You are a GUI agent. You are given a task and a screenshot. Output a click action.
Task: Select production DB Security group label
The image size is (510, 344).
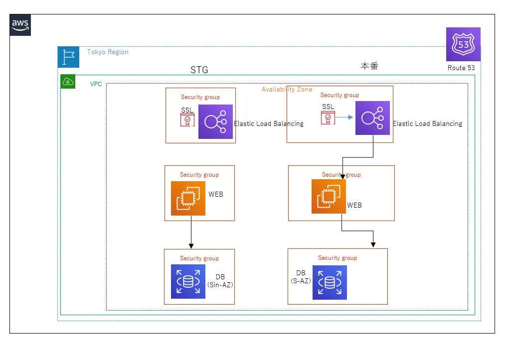[x=338, y=258]
